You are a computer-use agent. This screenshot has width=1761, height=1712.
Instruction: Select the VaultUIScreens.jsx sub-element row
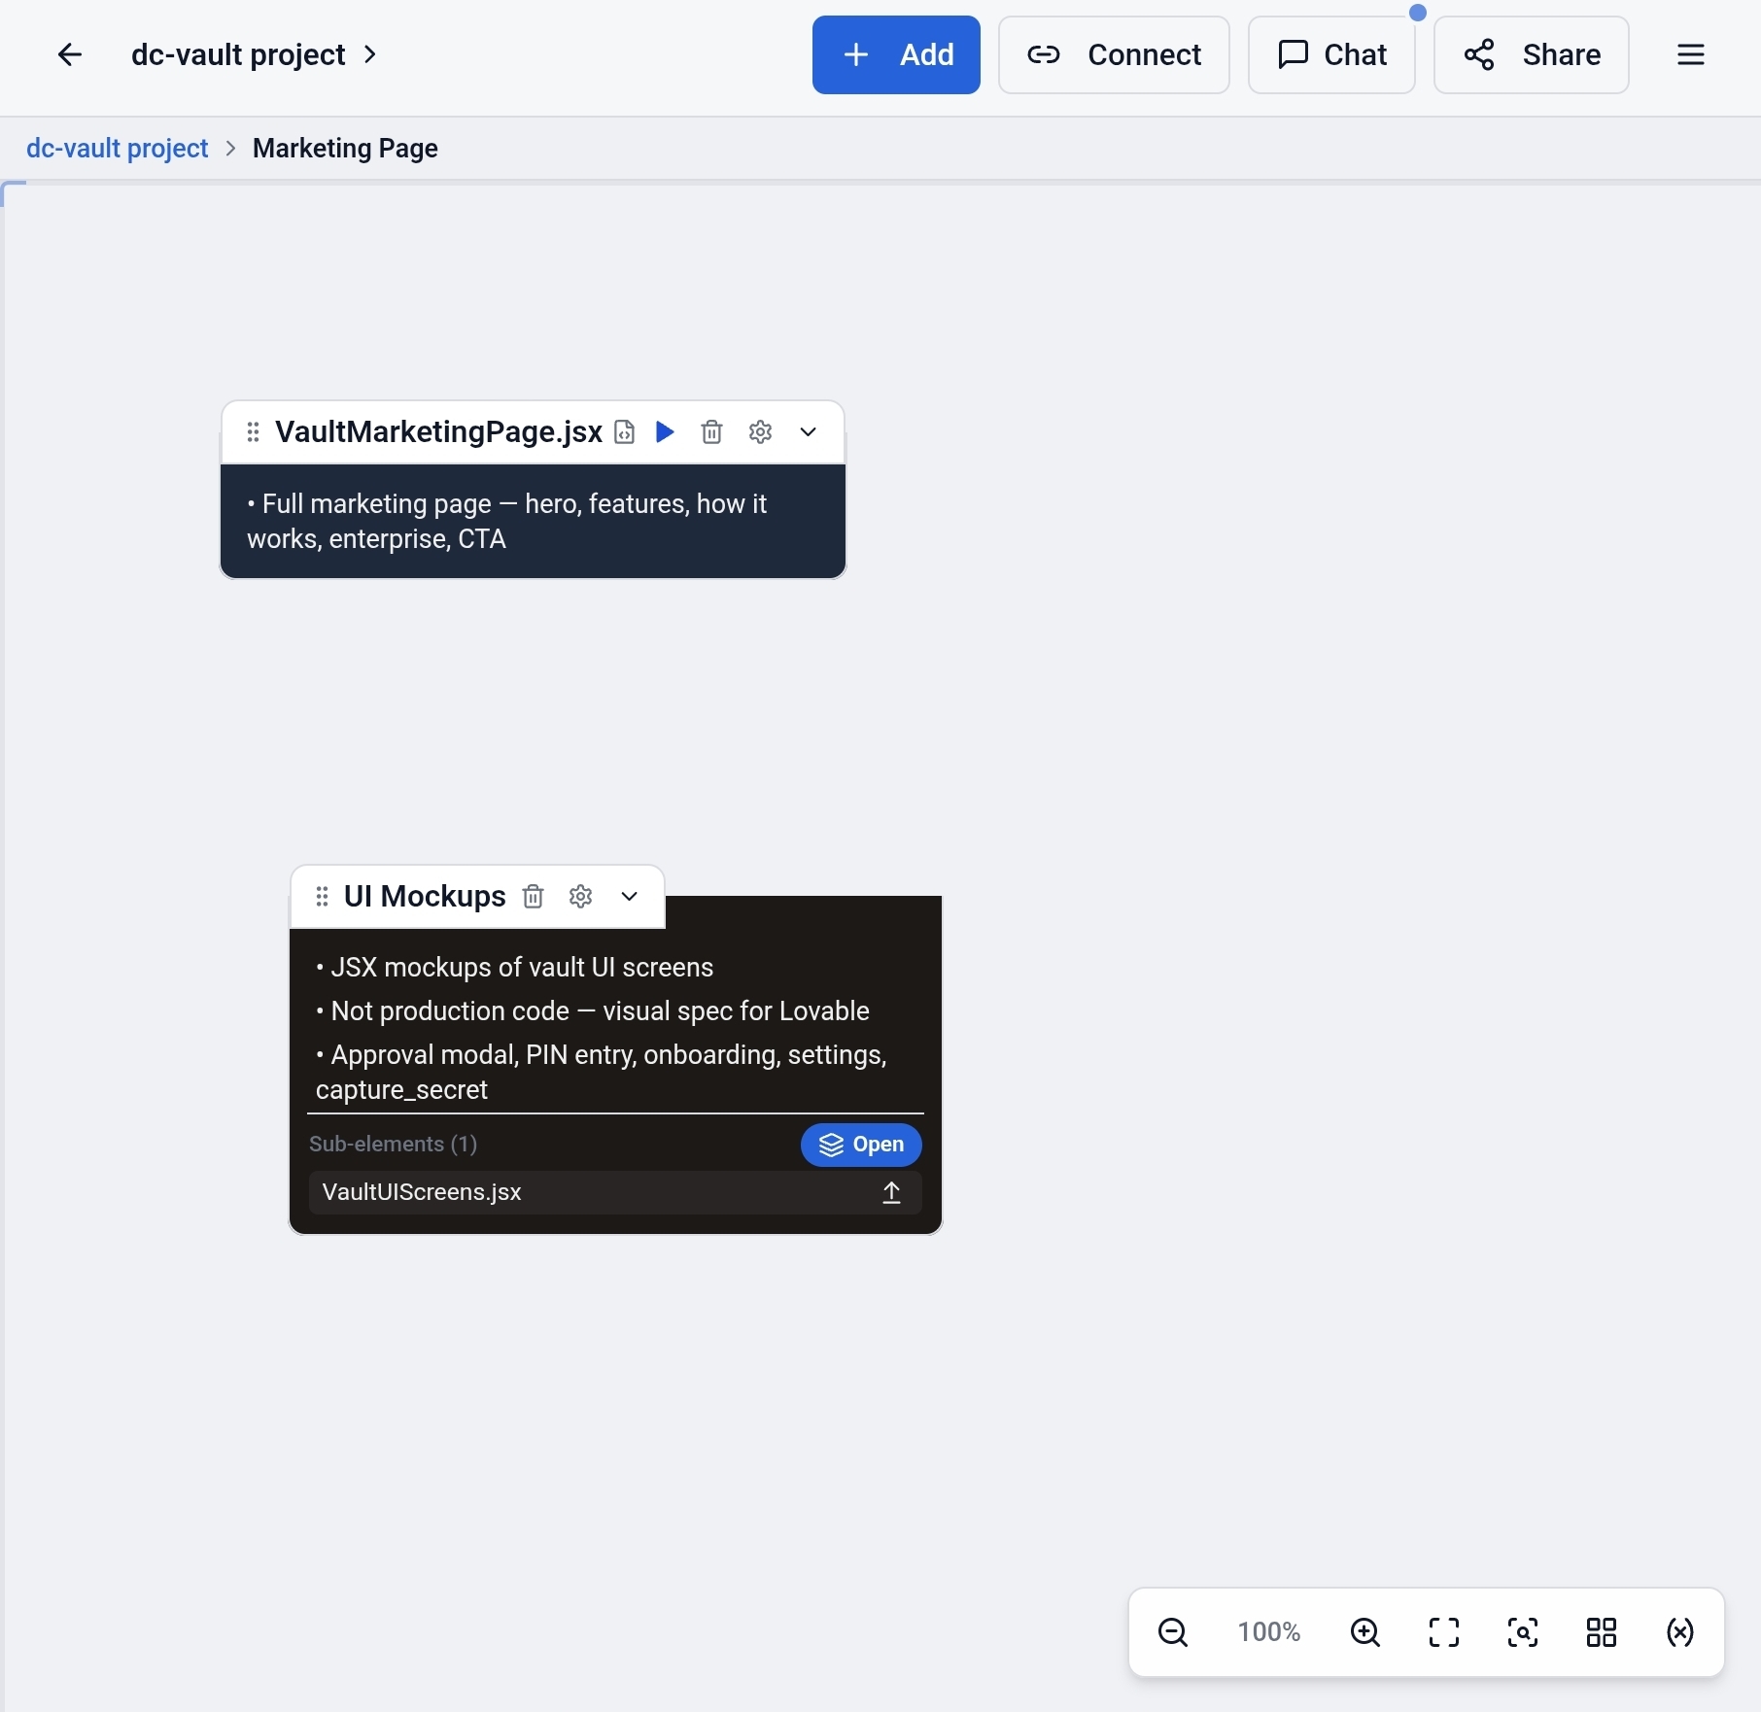pos(615,1192)
